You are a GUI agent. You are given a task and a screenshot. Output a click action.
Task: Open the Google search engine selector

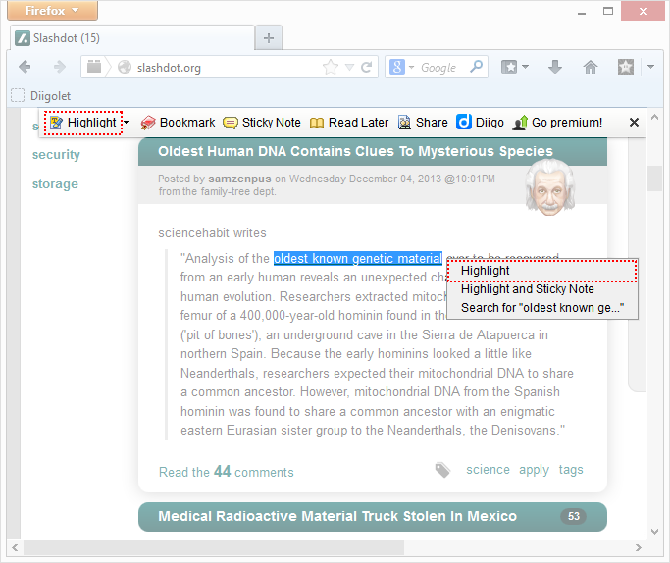tap(401, 67)
